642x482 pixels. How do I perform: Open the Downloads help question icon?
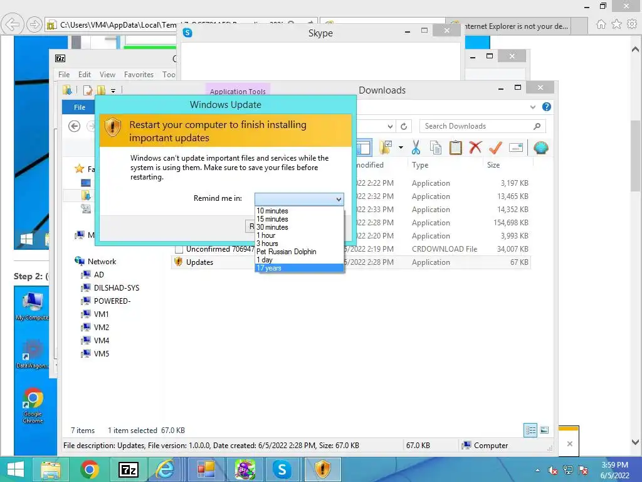546,107
